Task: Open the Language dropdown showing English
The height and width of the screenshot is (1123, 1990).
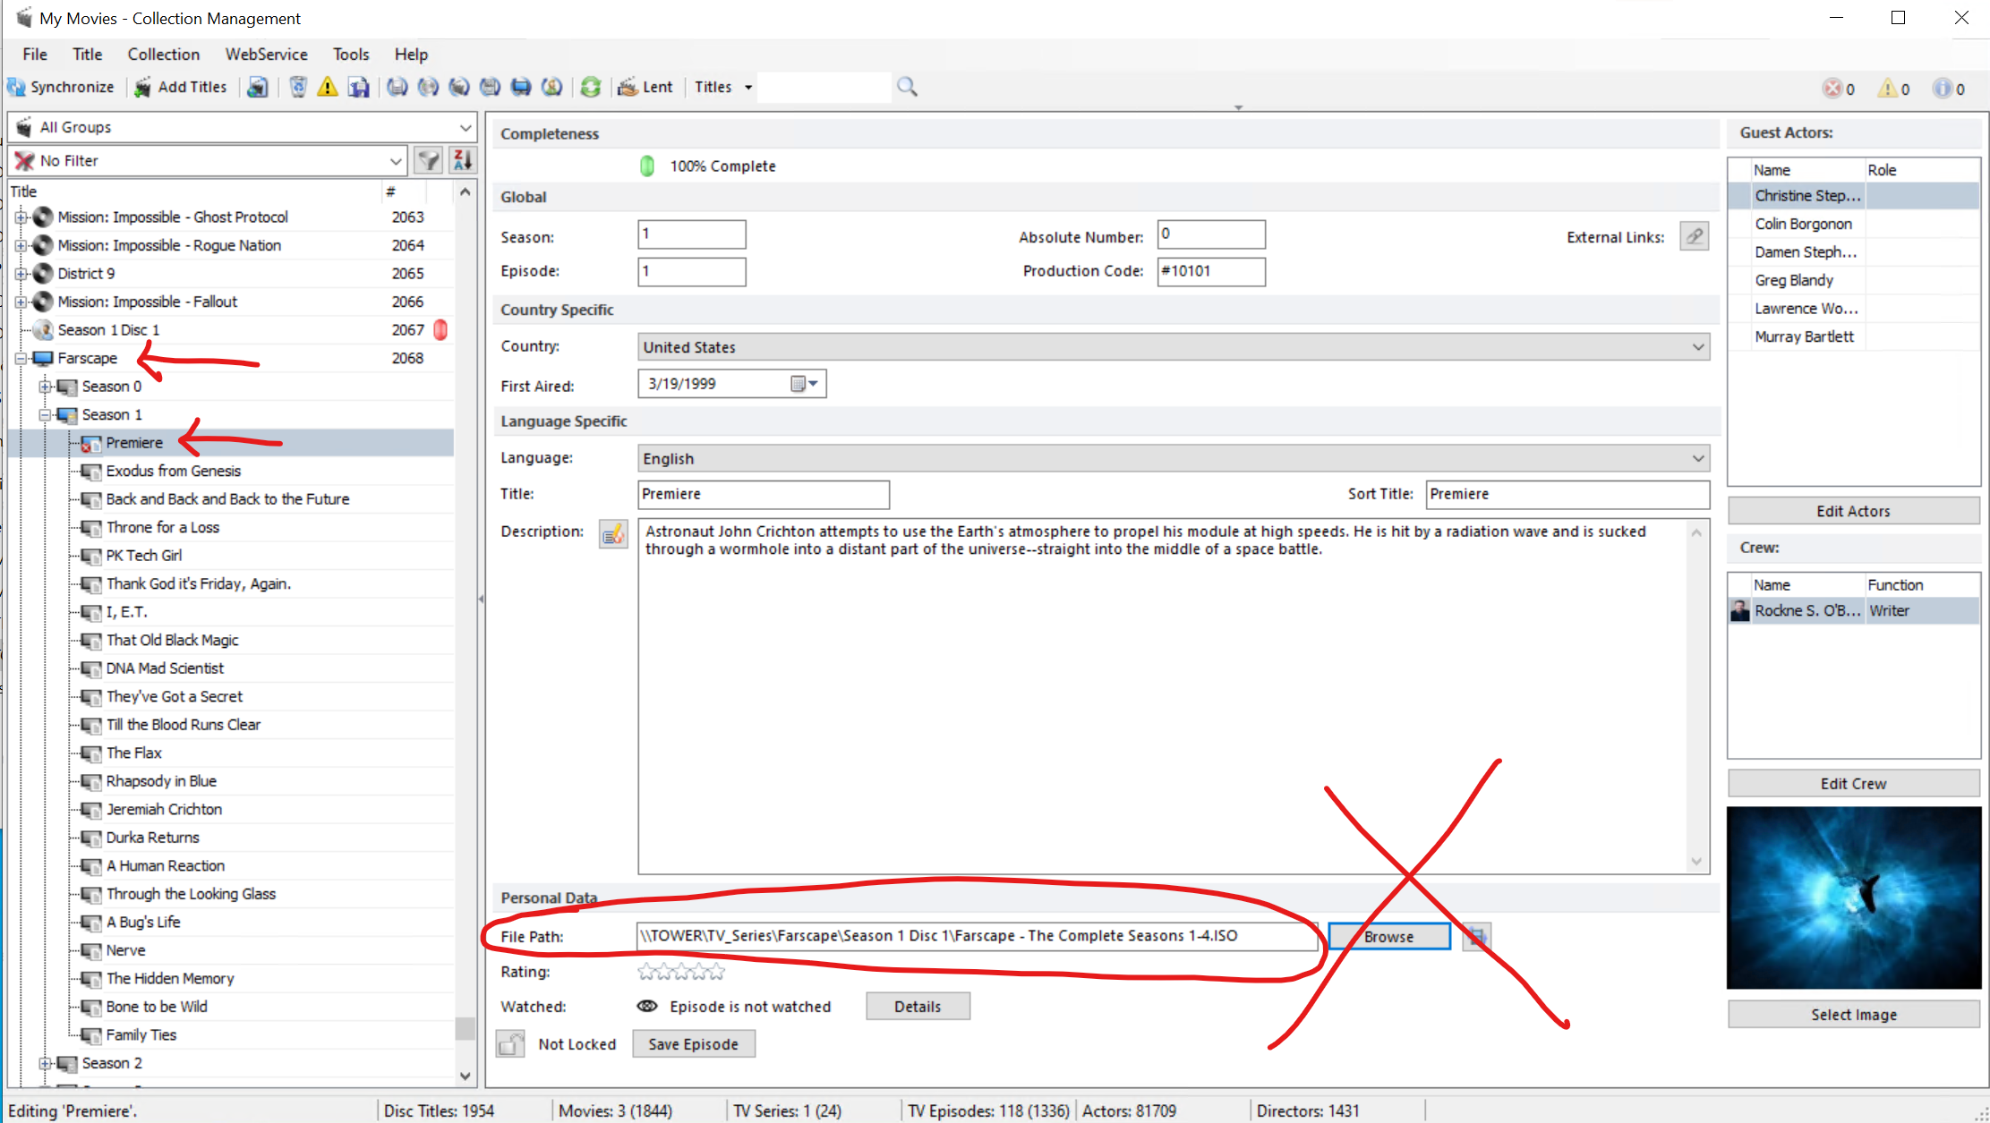Action: (1174, 458)
